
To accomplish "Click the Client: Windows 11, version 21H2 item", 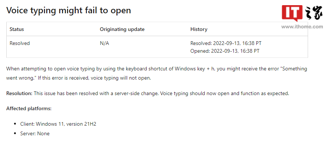I will click(58, 124).
